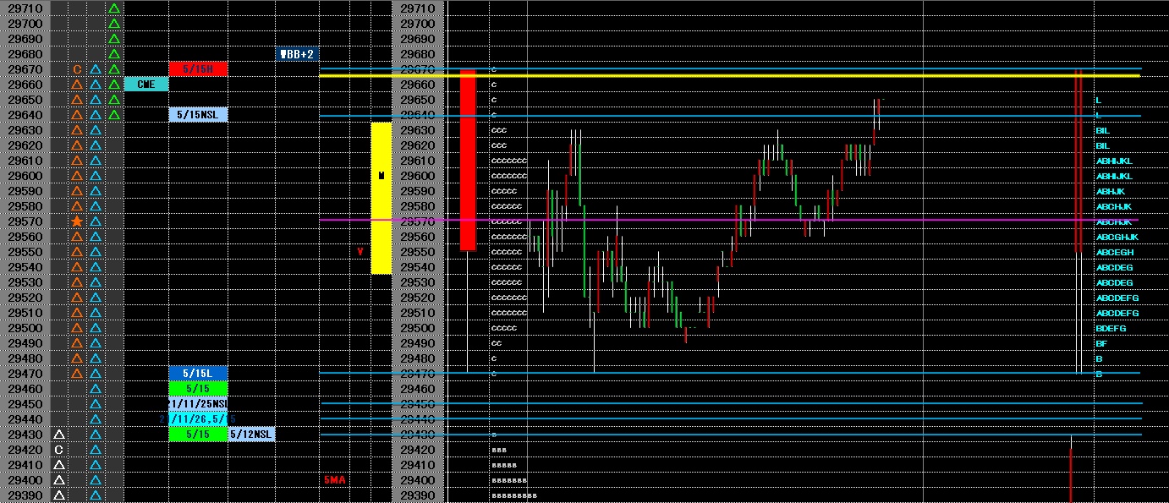
Task: Select the orange C marker in row 29670
Action: [x=77, y=69]
